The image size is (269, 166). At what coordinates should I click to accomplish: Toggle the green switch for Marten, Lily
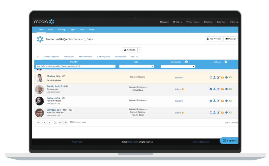(x=231, y=77)
